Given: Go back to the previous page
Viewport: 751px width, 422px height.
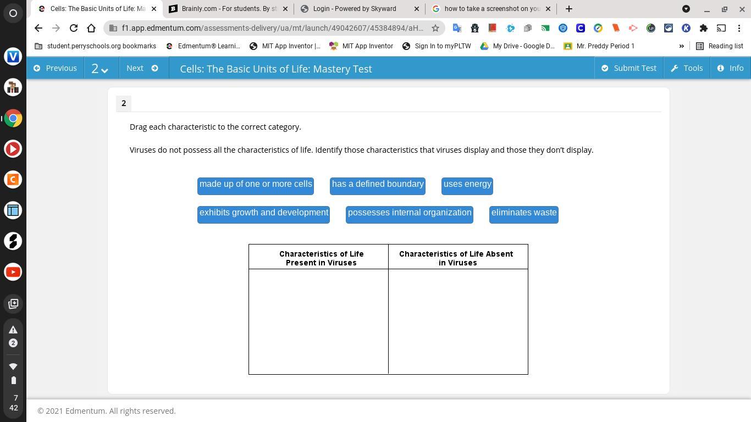Looking at the screenshot, I should coord(38,28).
